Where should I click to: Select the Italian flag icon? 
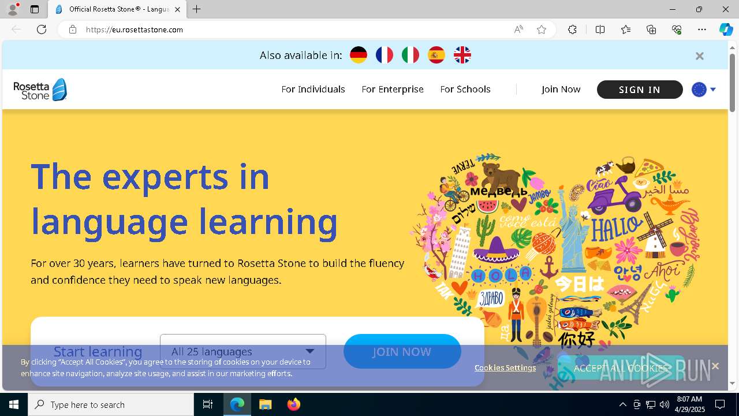click(x=410, y=55)
